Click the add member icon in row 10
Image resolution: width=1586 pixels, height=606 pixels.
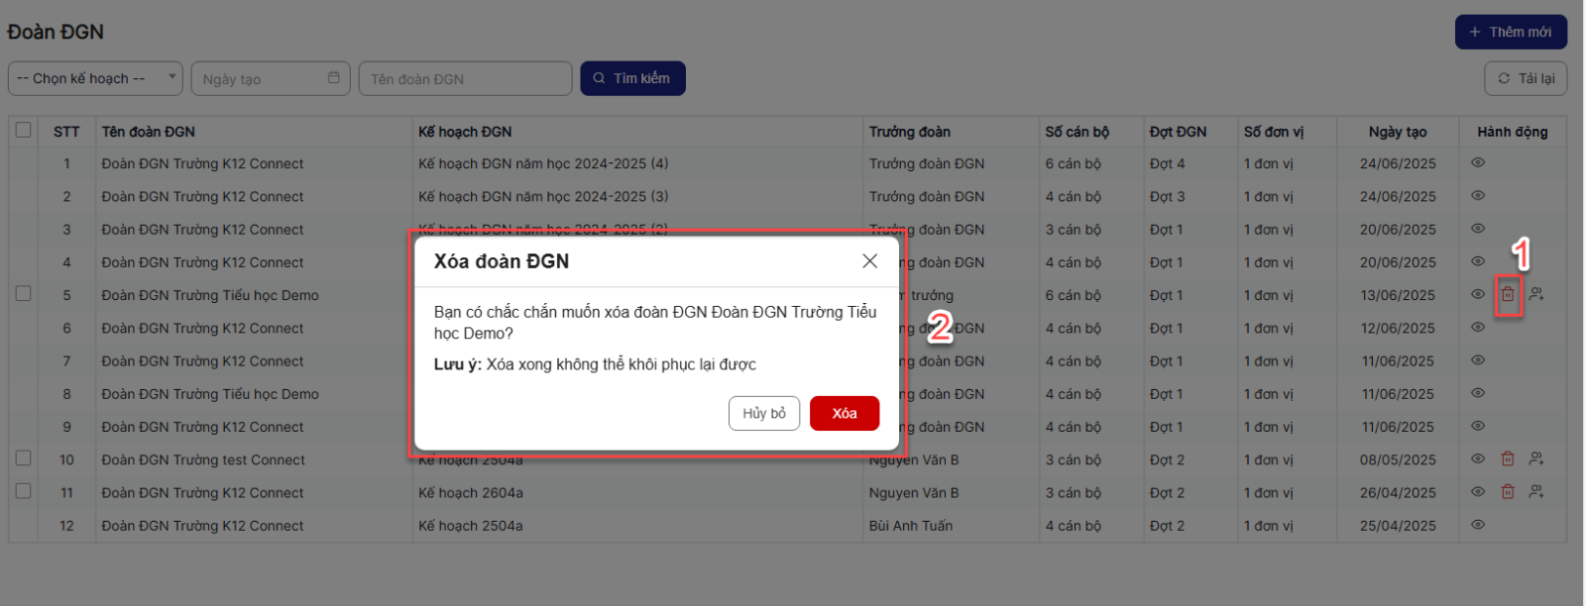click(1535, 458)
